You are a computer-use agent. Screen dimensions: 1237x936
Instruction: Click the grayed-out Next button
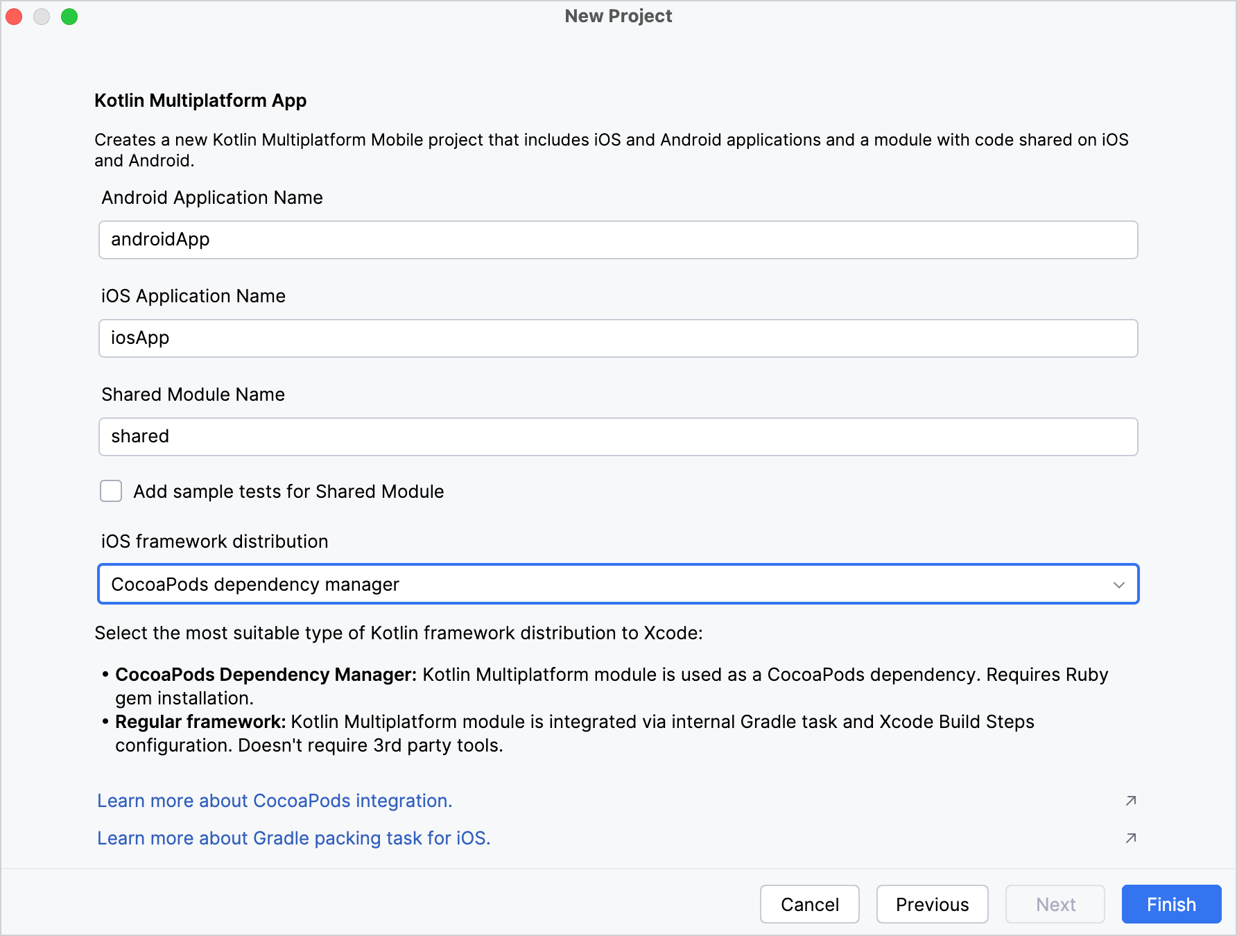1055,904
